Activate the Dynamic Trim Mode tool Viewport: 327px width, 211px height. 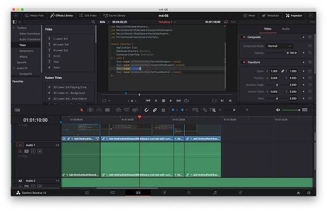(x=99, y=110)
